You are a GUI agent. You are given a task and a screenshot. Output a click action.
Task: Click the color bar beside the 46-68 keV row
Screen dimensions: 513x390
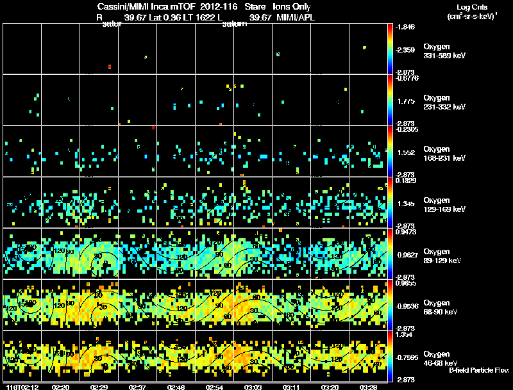click(x=390, y=356)
